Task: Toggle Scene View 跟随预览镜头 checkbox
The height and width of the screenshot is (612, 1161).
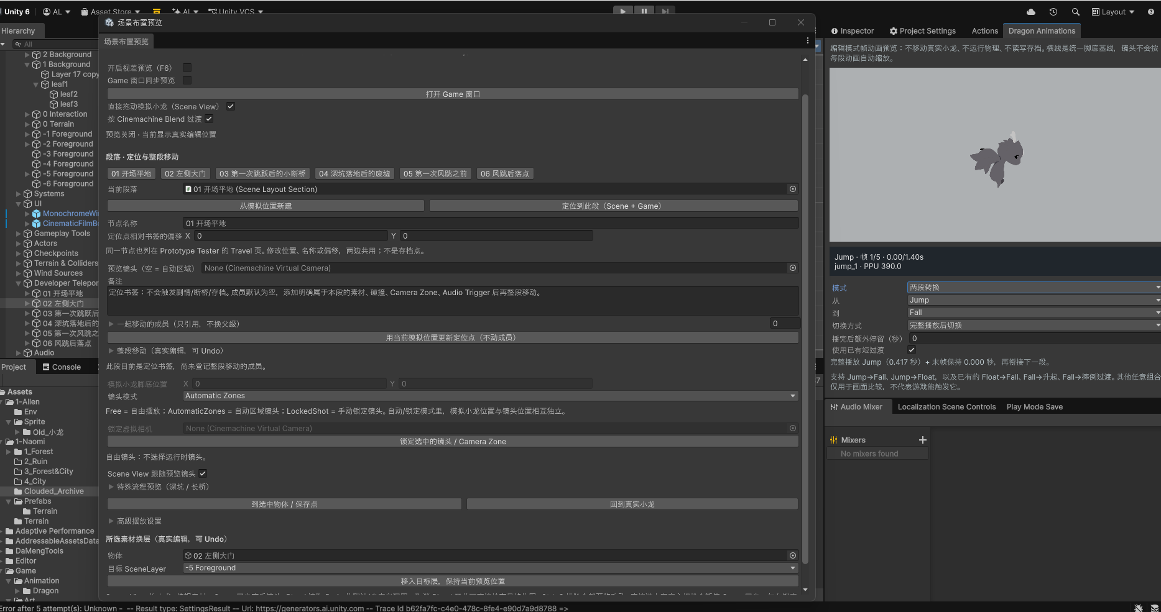Action: (203, 473)
